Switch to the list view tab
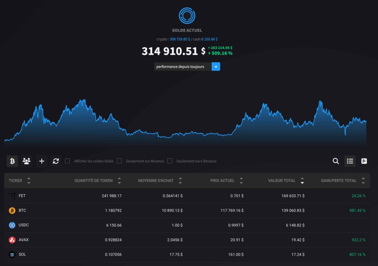Screen dimensions: 378x266 [x=350, y=161]
